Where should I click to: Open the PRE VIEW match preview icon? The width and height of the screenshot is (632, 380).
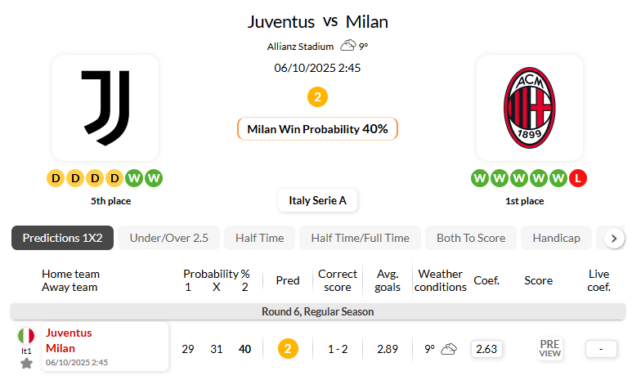point(550,349)
